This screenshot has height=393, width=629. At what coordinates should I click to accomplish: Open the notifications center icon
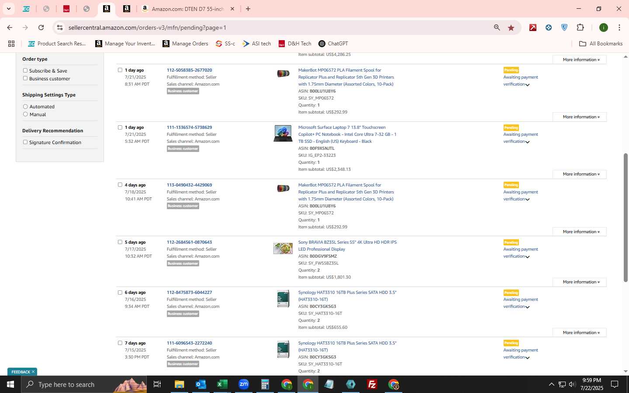[x=615, y=384]
